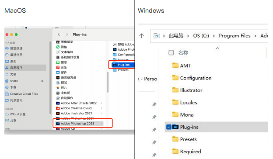Select the 字体册 app

pyautogui.click(x=63, y=93)
